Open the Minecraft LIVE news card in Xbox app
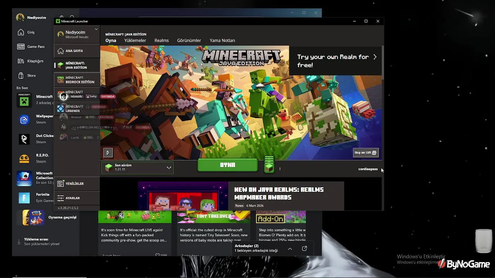 pos(135,233)
